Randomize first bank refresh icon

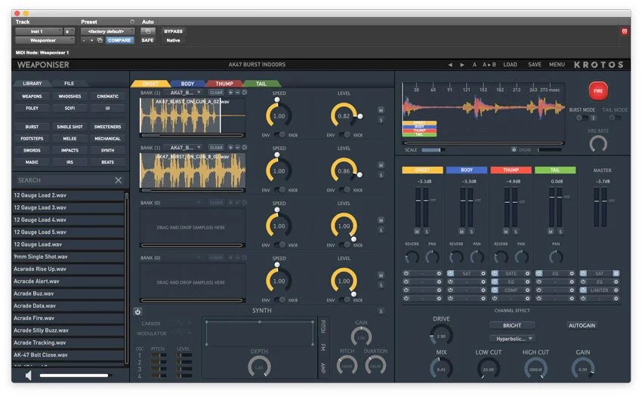(245, 93)
